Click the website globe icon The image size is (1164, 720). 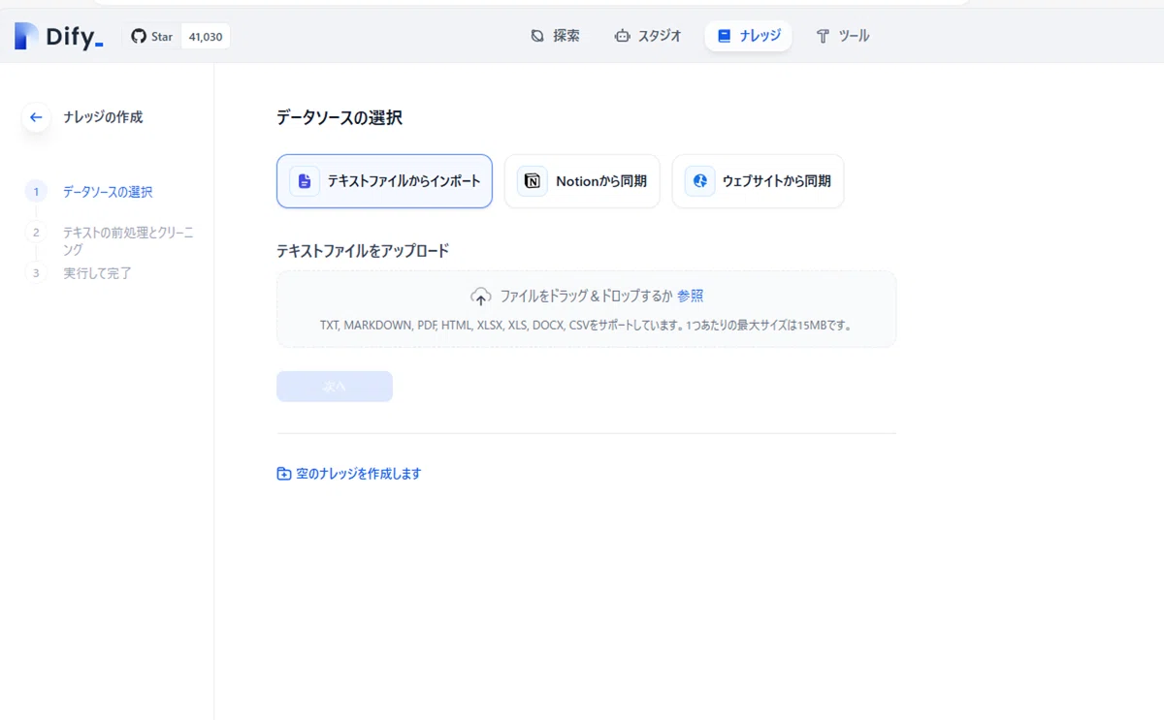coord(700,181)
